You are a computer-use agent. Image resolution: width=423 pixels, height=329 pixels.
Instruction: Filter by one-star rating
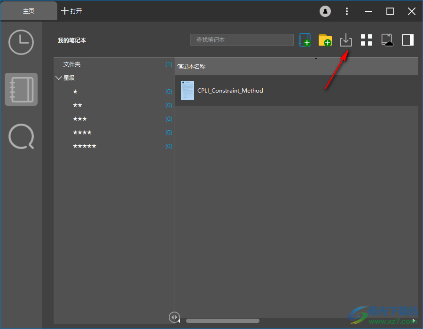pyautogui.click(x=75, y=92)
